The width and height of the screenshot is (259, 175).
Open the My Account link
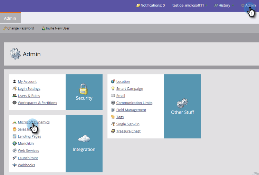click(27, 81)
